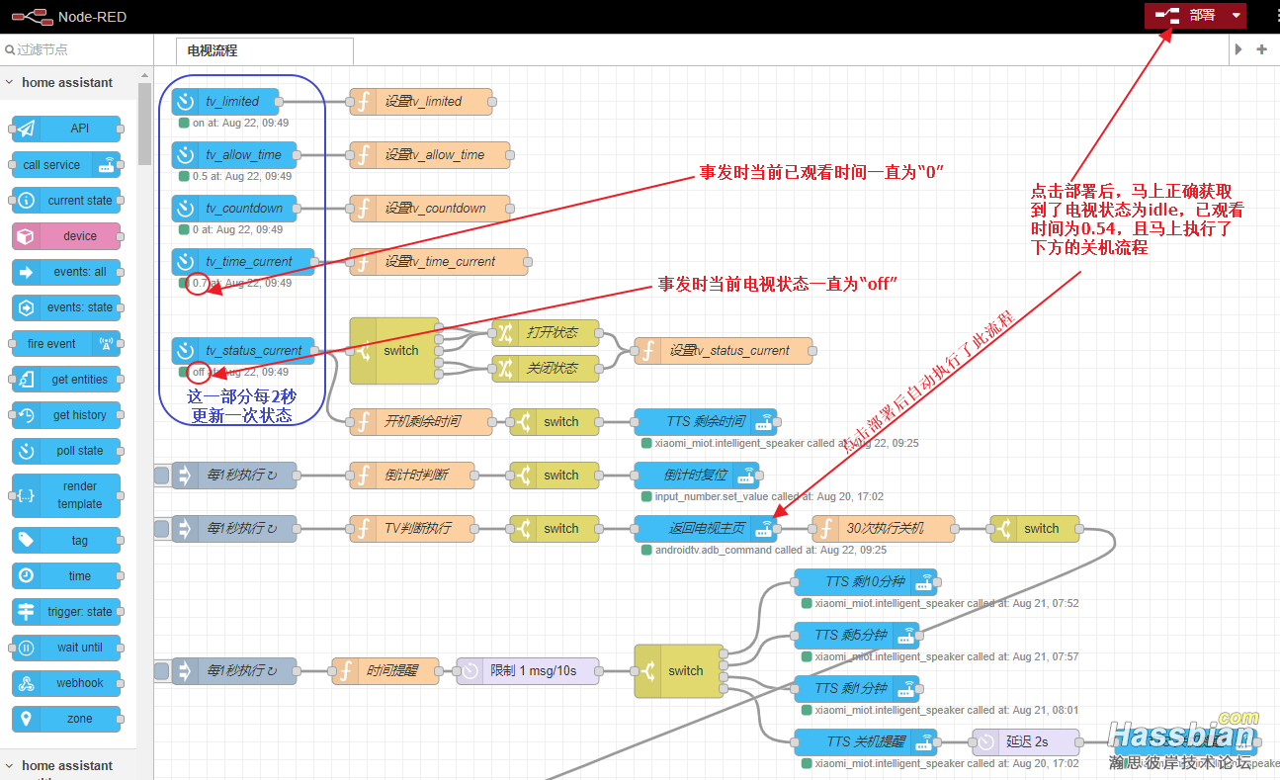Viewport: 1280px width, 780px height.
Task: Select the 30次执行关机 function node
Action: coord(884,528)
